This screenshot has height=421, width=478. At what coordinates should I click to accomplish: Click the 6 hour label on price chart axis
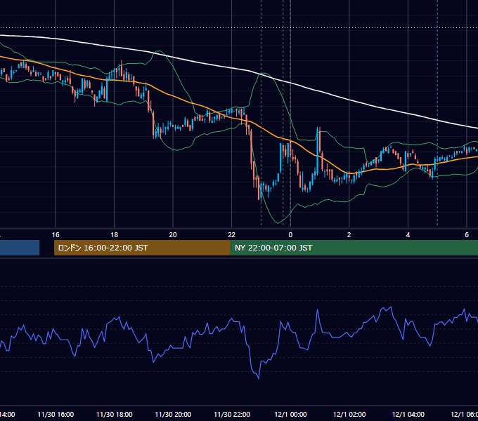coord(467,235)
